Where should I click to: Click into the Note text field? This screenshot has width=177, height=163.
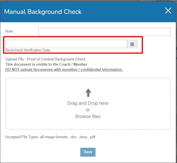104,32
